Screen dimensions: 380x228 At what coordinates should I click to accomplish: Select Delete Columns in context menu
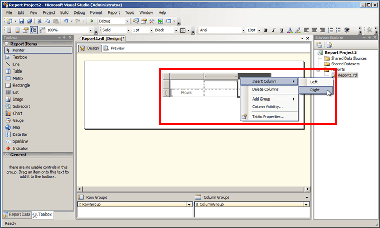pos(269,89)
